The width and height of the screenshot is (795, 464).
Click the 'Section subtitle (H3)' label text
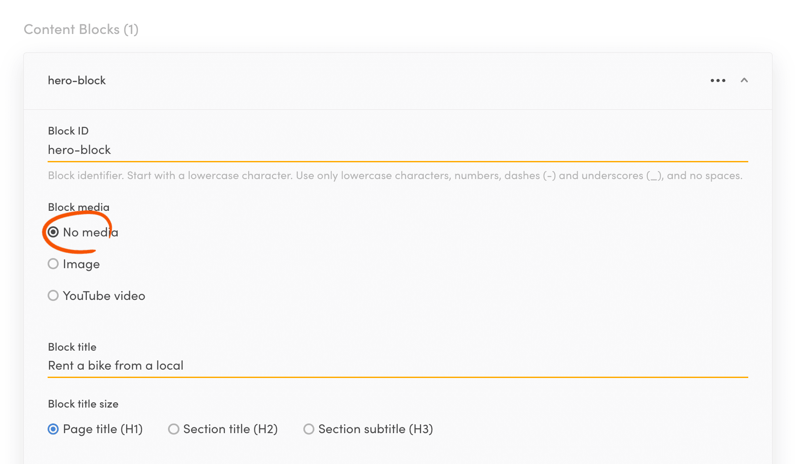376,429
